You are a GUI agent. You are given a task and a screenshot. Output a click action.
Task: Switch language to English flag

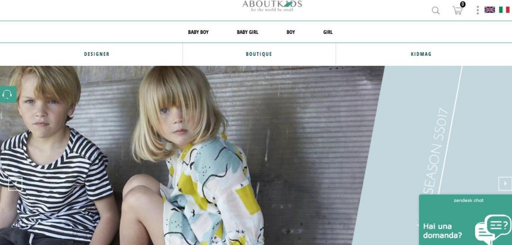pyautogui.click(x=489, y=10)
